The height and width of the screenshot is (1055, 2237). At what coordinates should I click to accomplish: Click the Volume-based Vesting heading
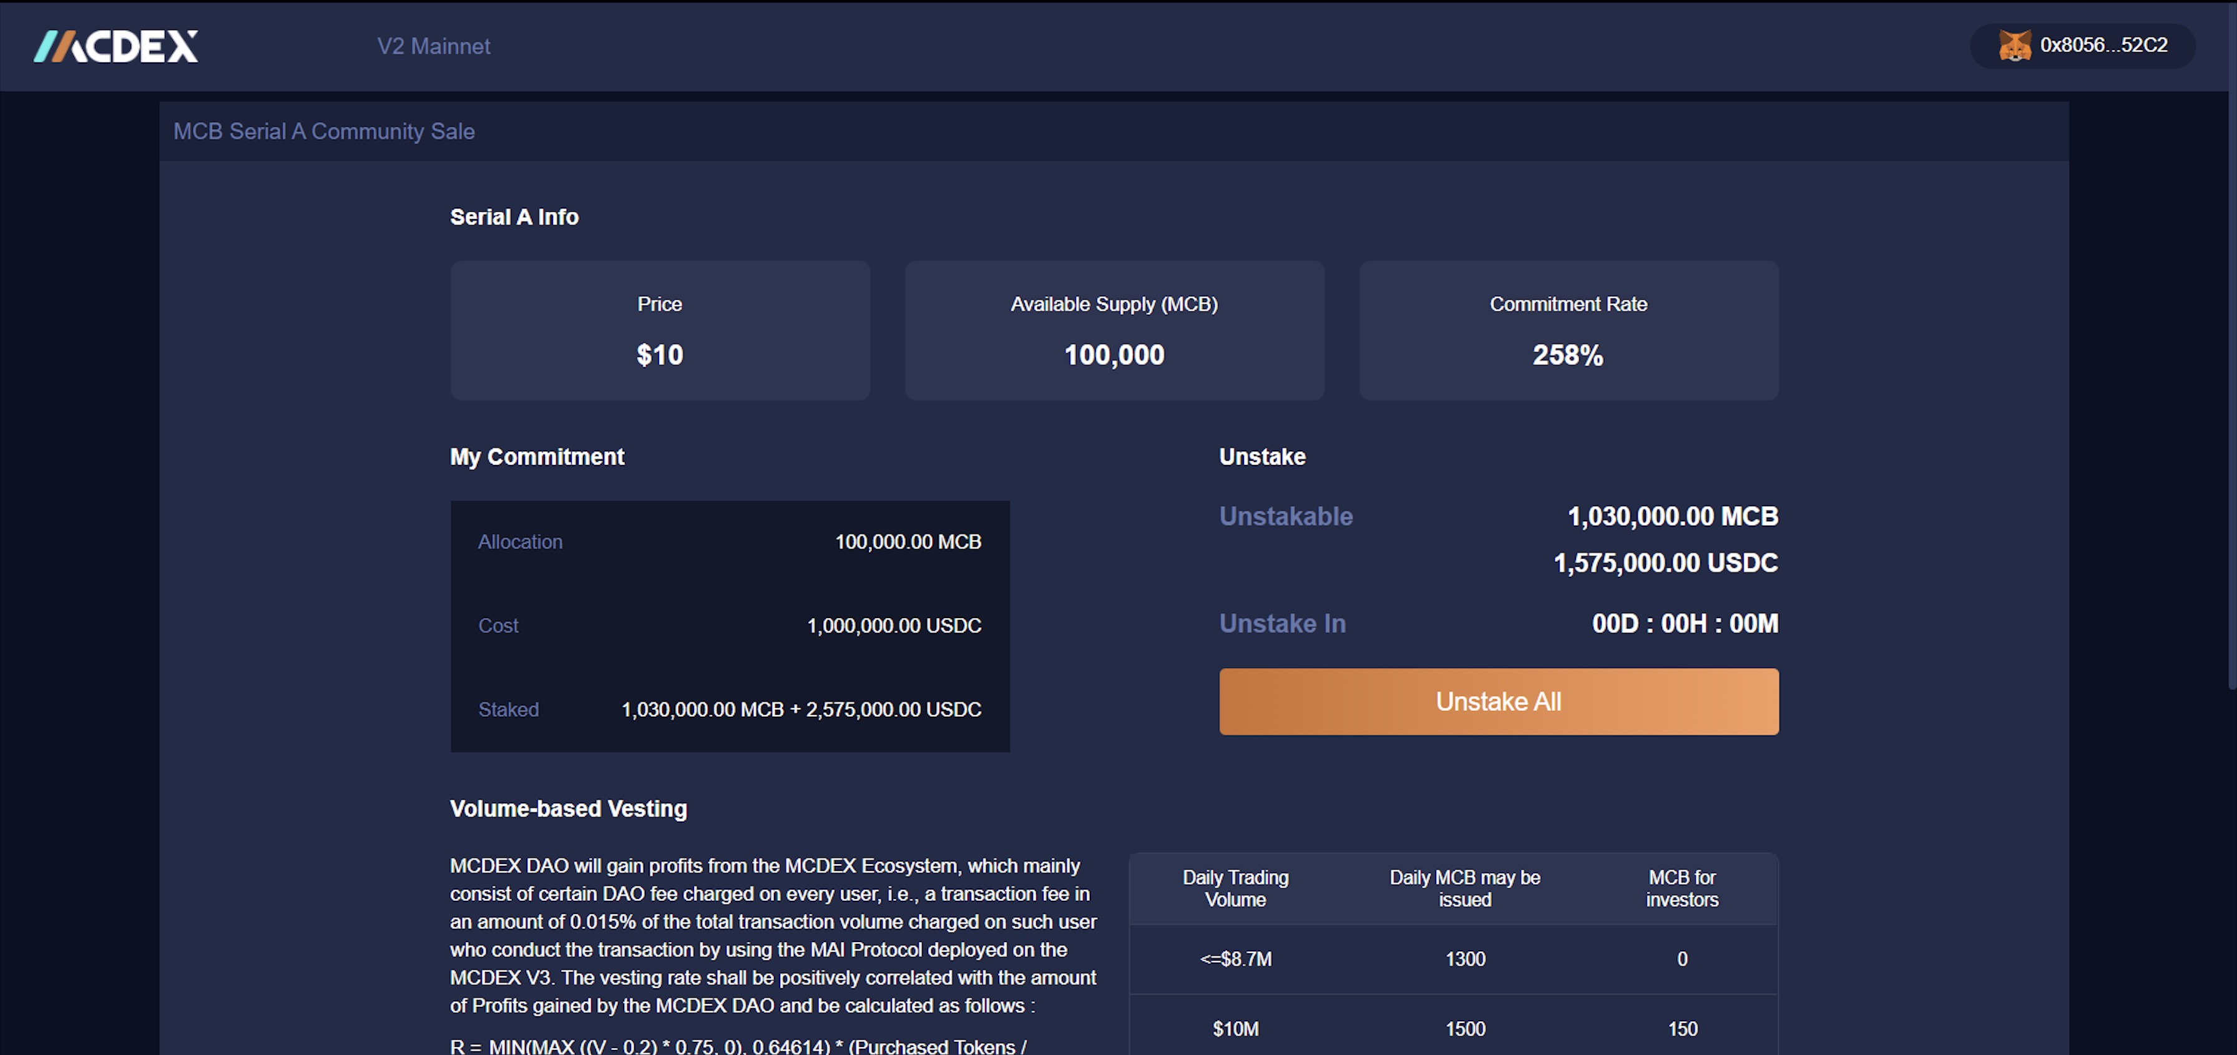(x=568, y=808)
